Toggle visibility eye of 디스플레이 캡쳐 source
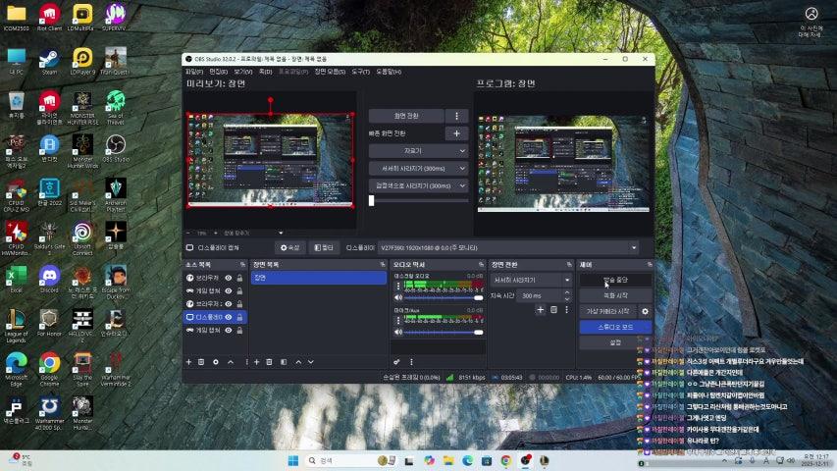This screenshot has height=471, width=837. point(229,318)
